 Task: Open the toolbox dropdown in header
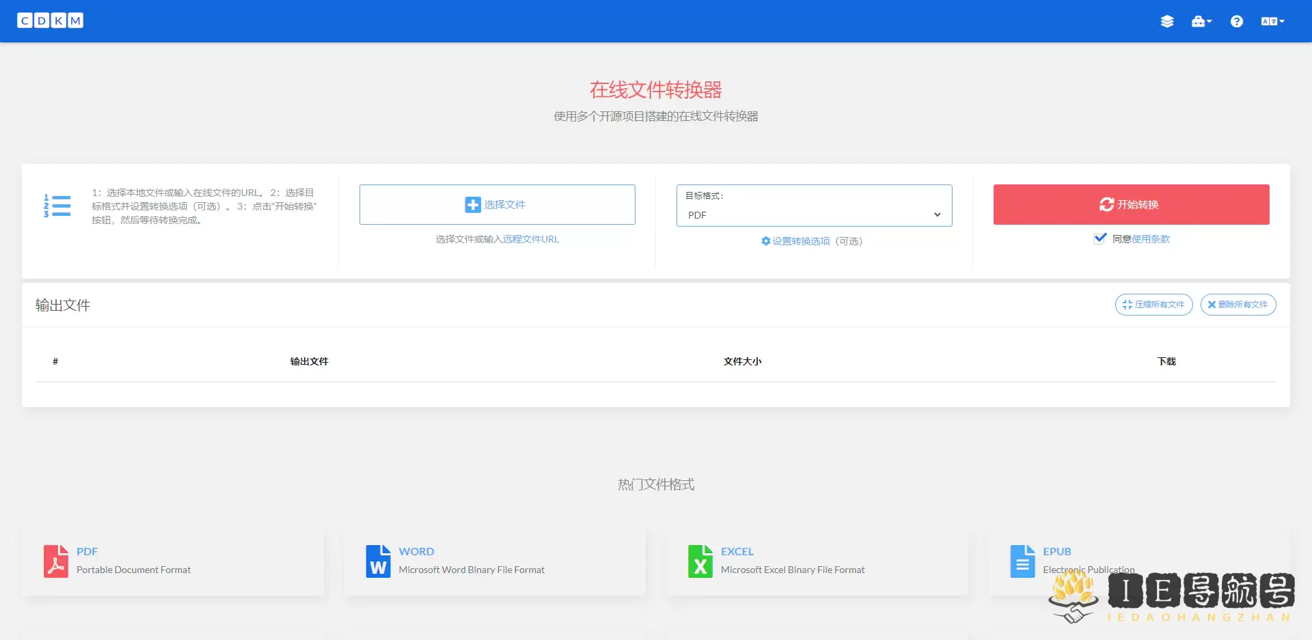pyautogui.click(x=1201, y=21)
